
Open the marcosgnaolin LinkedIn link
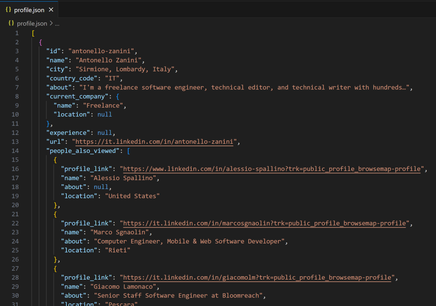[264, 223]
